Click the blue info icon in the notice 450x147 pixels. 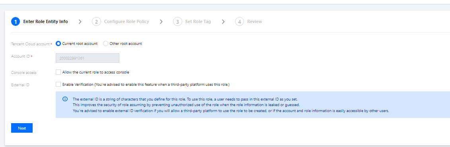tap(65, 99)
